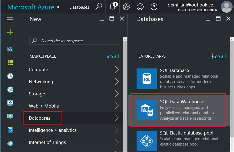Open the hamburger menu in sidebar
Viewport: 234px width, 152px height.
coord(10,19)
